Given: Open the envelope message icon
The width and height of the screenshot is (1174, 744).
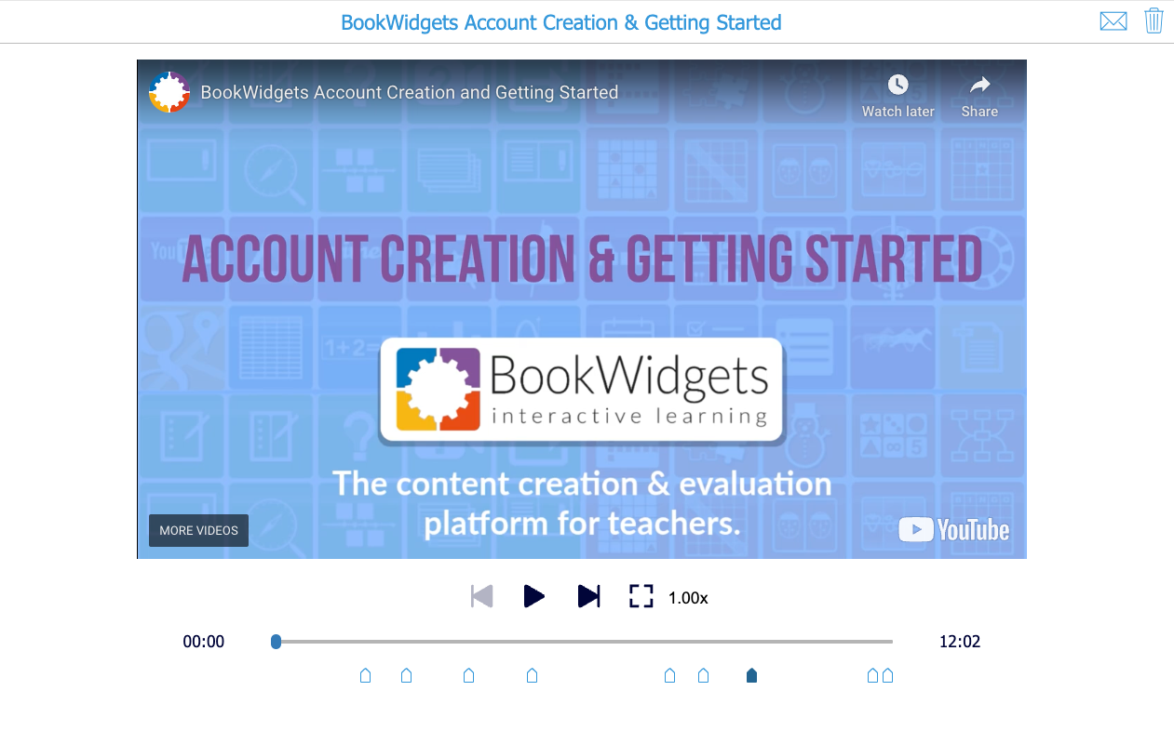Looking at the screenshot, I should [1113, 20].
